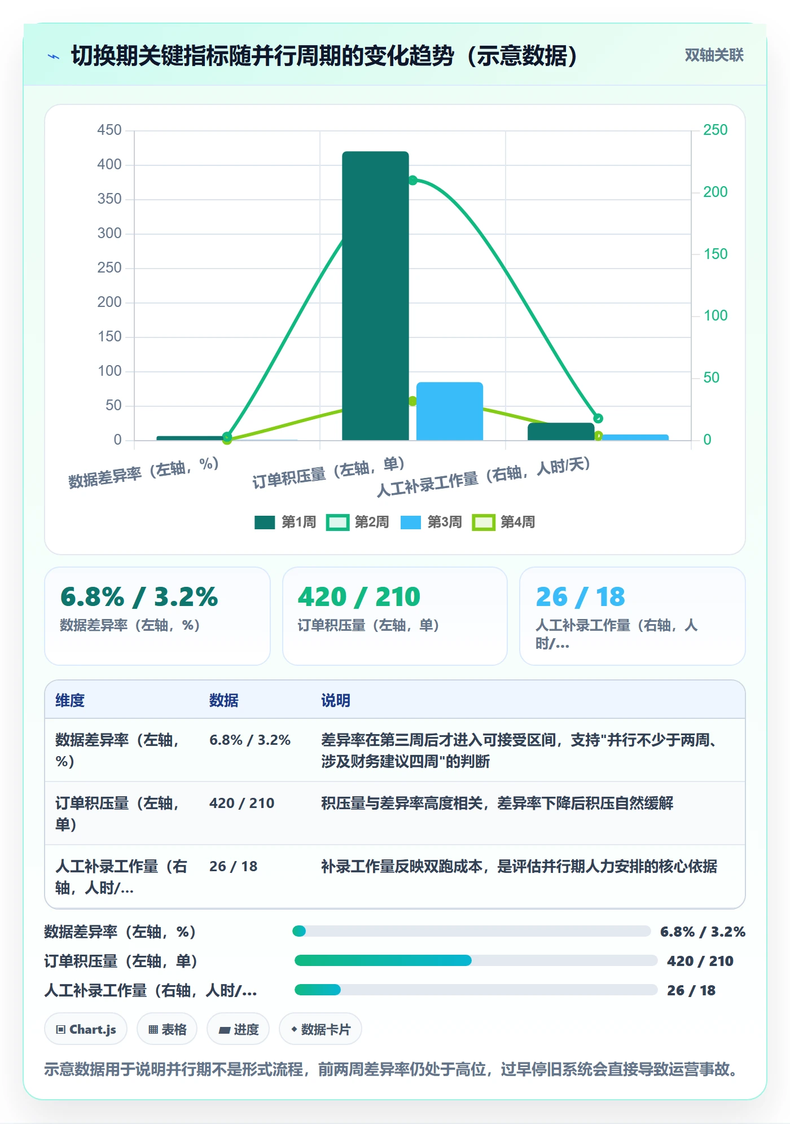Open the 26 / 18 manual workload card
The image size is (790, 1124).
[633, 616]
